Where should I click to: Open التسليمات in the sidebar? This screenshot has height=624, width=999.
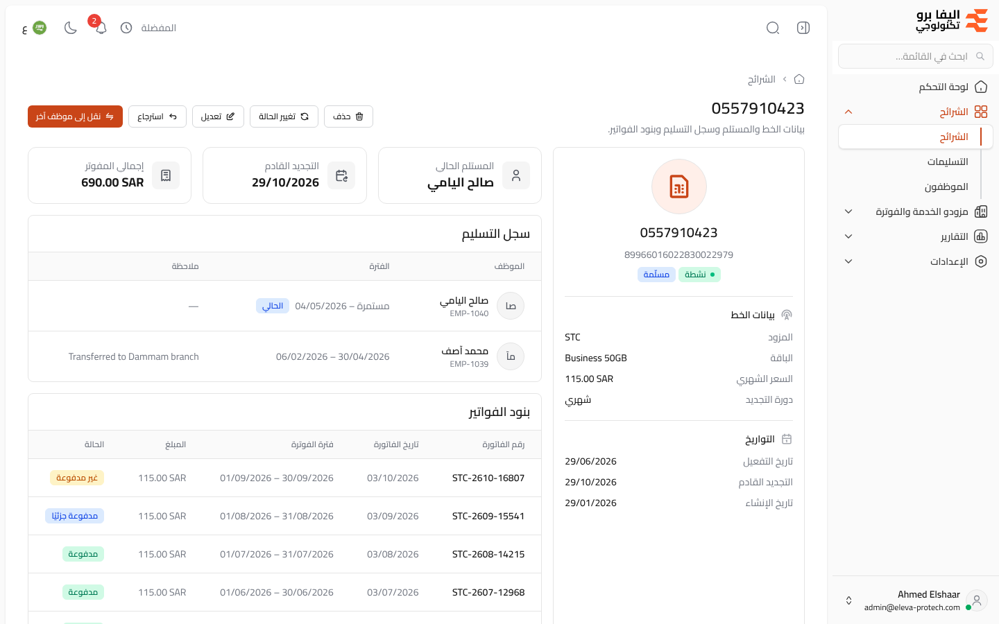click(948, 162)
